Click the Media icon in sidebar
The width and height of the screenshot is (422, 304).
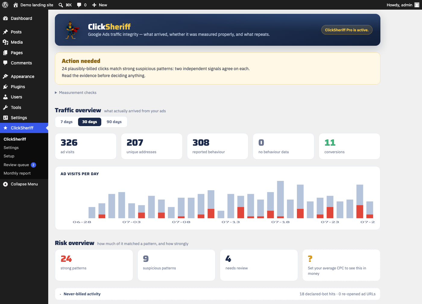pos(5,42)
